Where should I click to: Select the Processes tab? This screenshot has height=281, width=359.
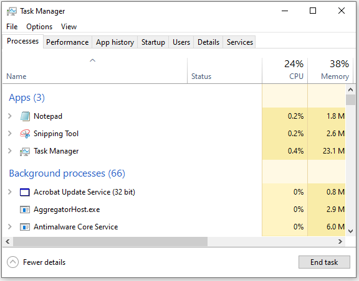pos(22,41)
